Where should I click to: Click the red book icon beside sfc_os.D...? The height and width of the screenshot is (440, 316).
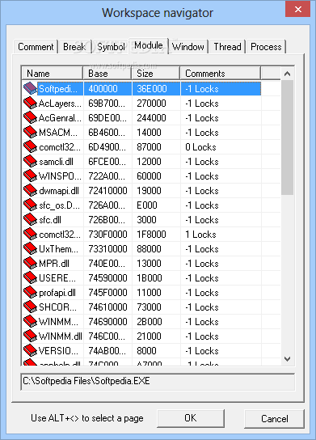(x=30, y=205)
